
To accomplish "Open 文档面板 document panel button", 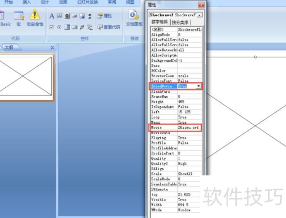I will [x=134, y=18].
